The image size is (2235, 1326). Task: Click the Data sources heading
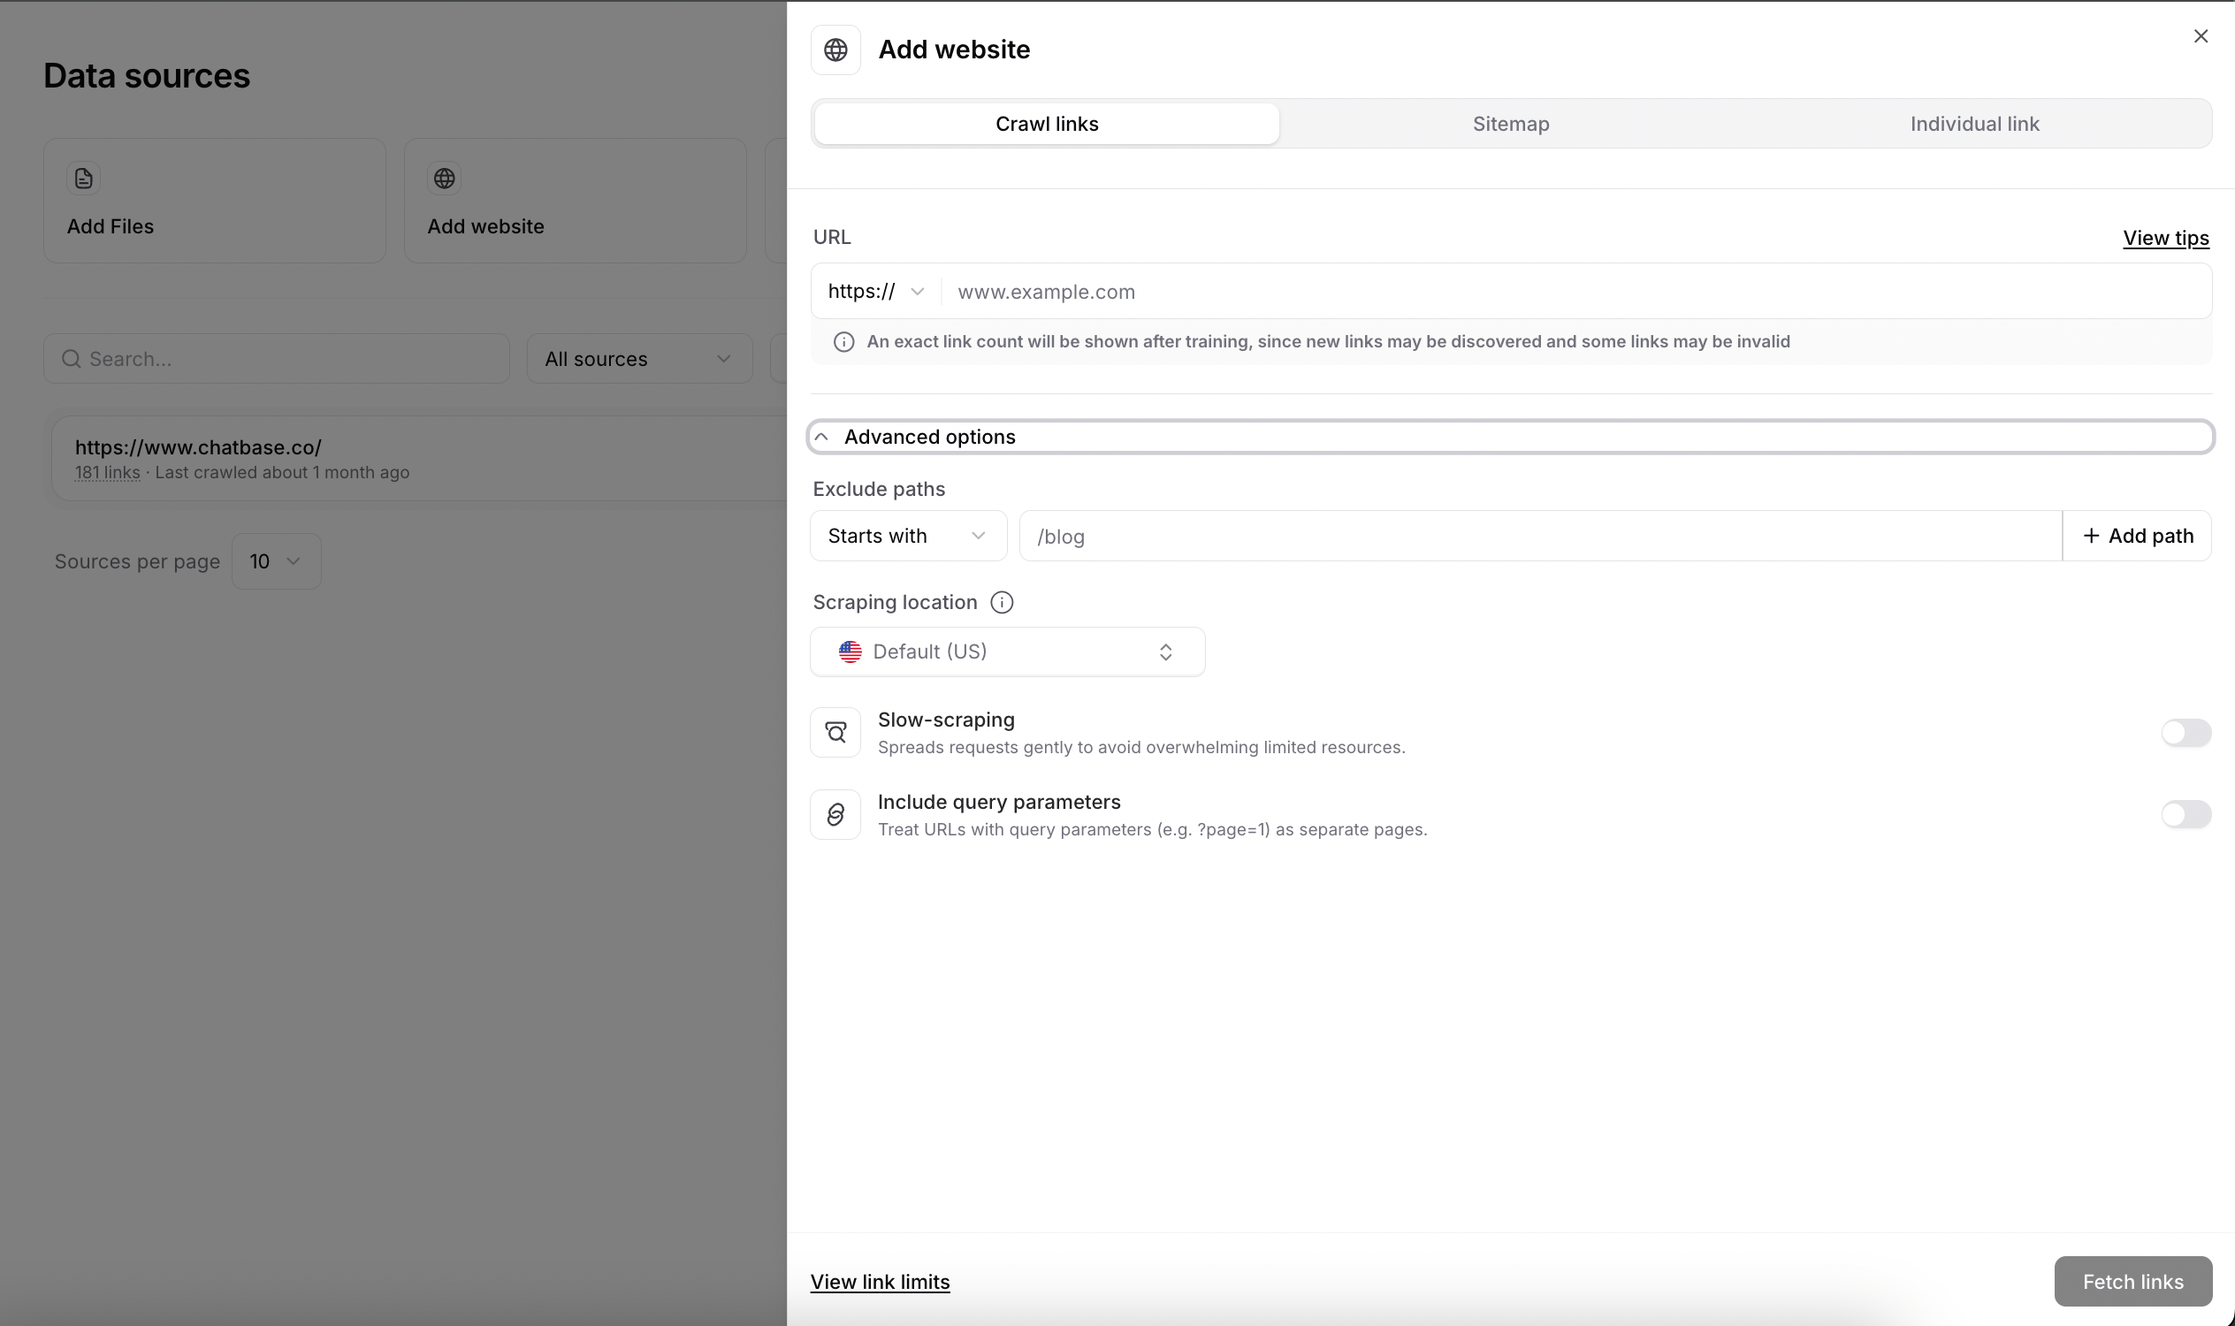pyautogui.click(x=147, y=76)
